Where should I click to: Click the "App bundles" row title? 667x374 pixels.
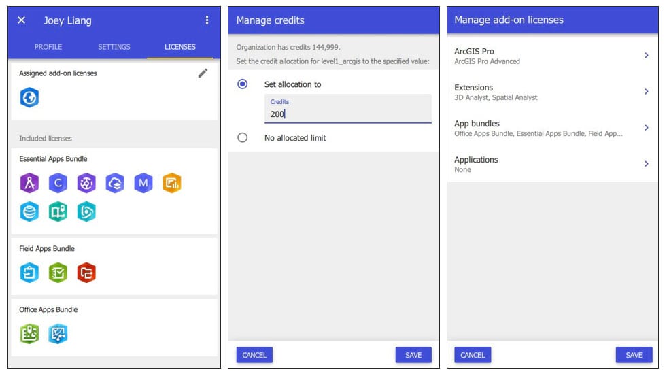477,124
